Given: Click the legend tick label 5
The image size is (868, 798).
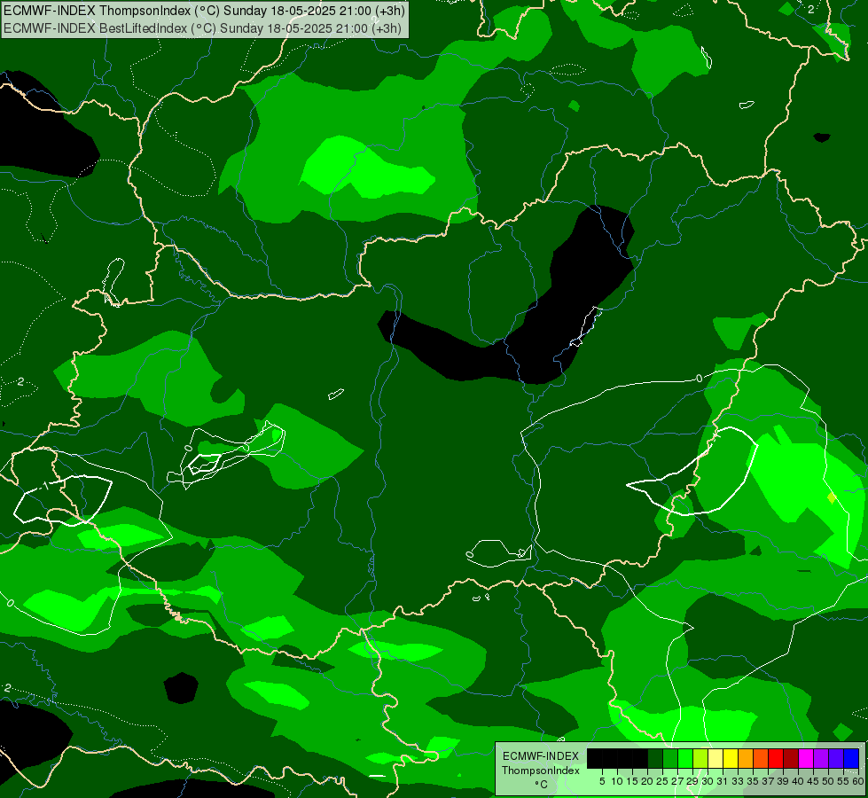Looking at the screenshot, I should click(x=602, y=781).
